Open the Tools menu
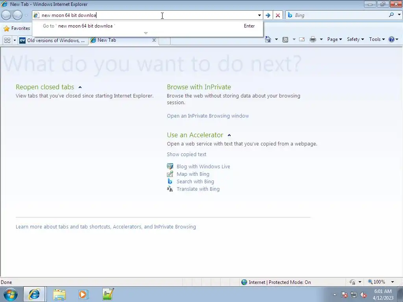The width and height of the screenshot is (403, 302). (377, 39)
